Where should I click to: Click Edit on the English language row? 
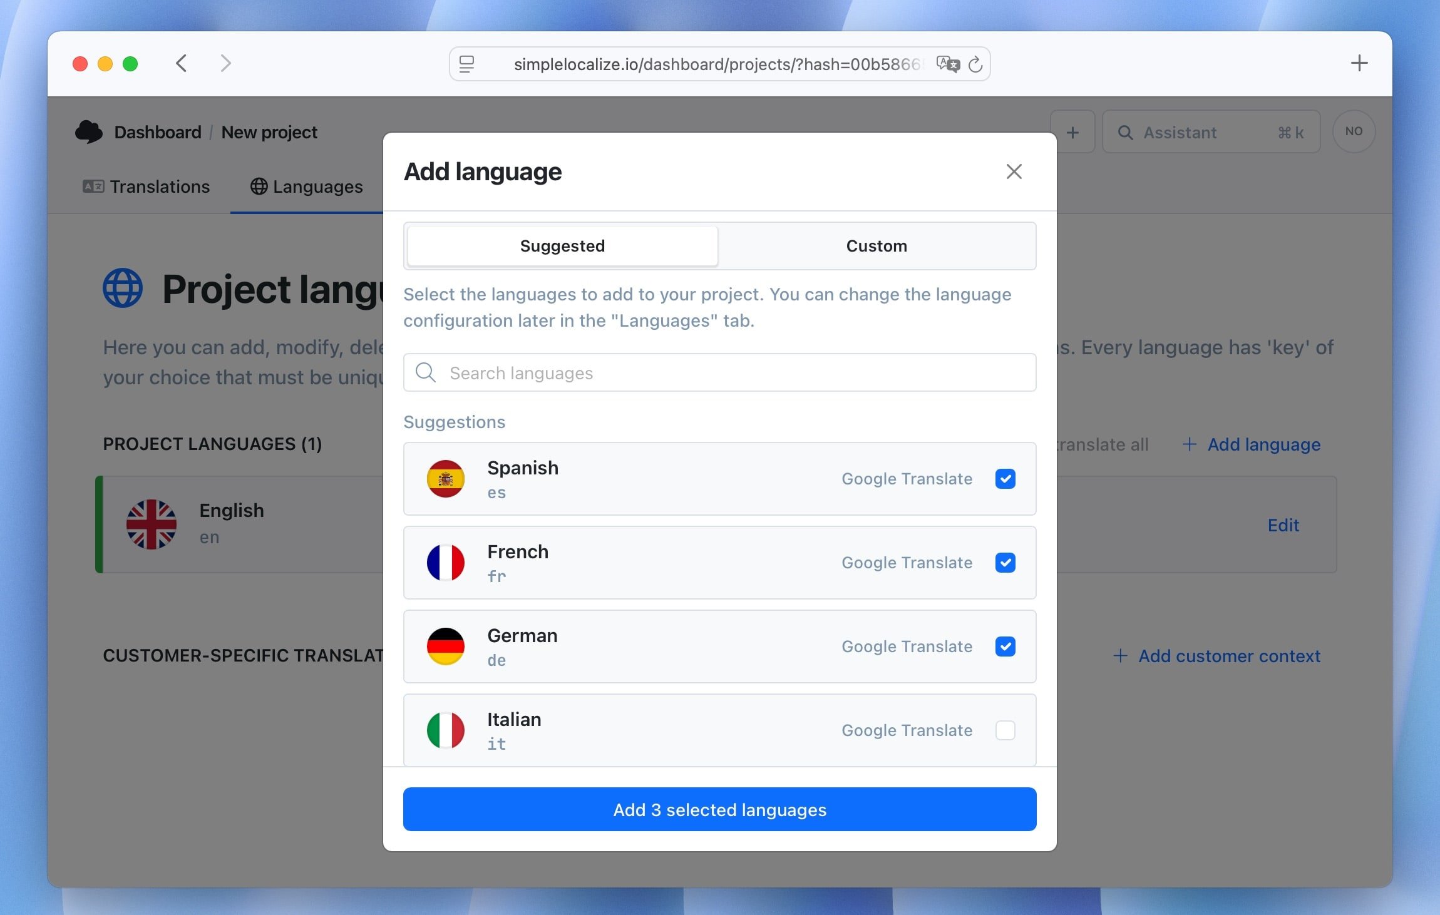point(1283,525)
